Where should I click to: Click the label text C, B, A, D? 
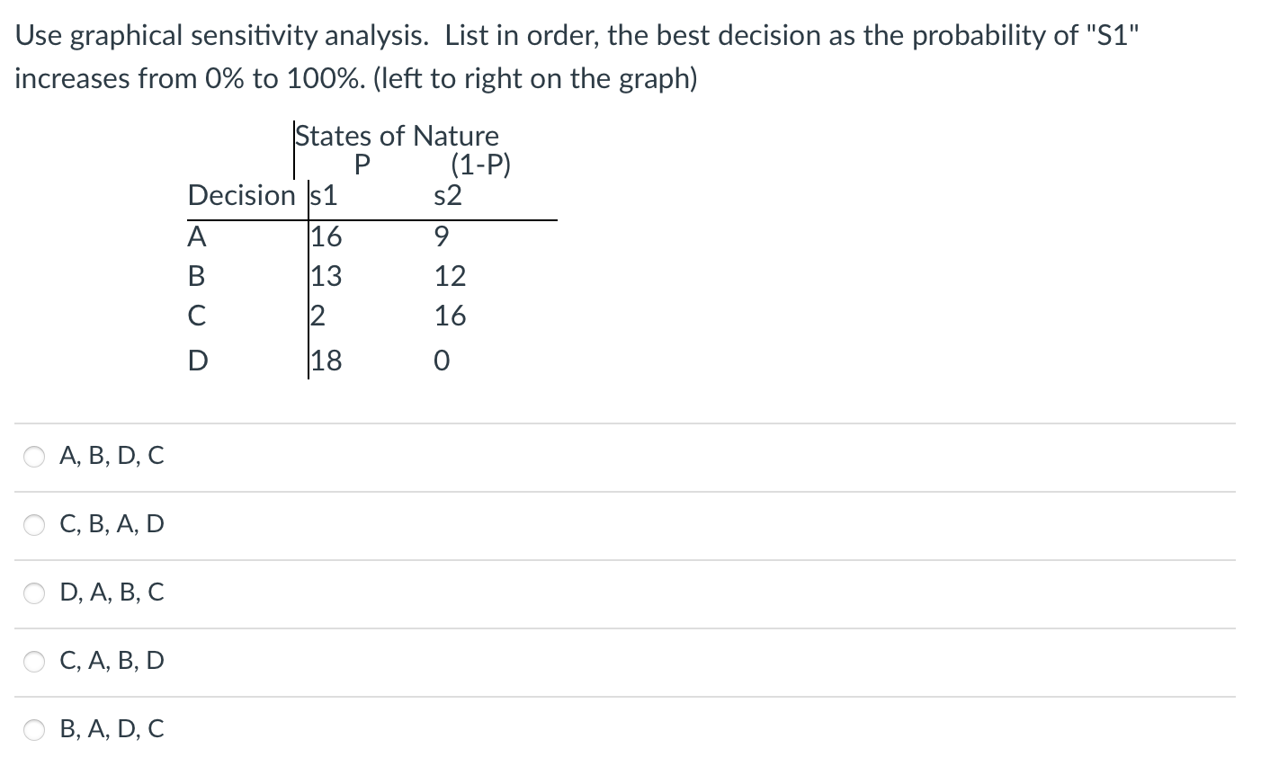coord(111,525)
